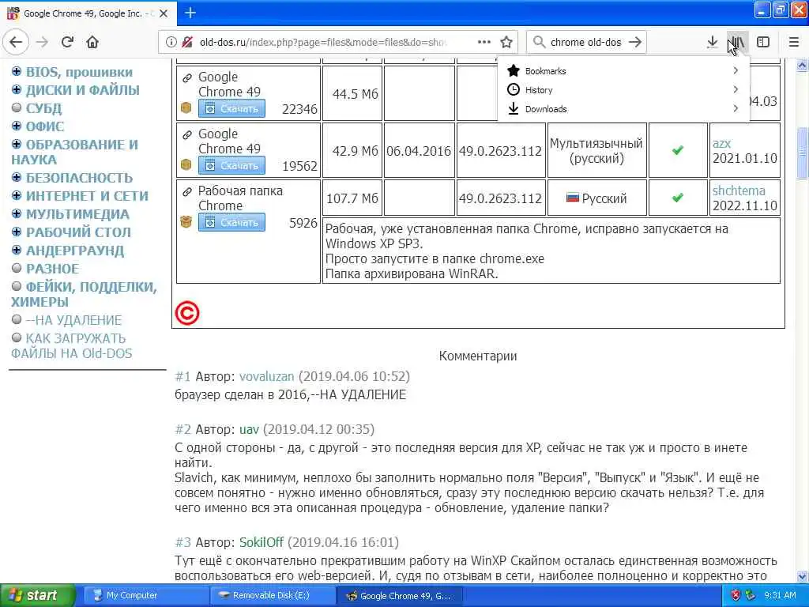
Task: Open uploader shchtema profile link
Action: click(739, 190)
